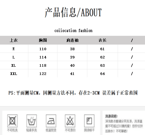Screen dimensions: 145x135
Task: Click the 洗涤说明 washing instructions heading
Action: 112,116
